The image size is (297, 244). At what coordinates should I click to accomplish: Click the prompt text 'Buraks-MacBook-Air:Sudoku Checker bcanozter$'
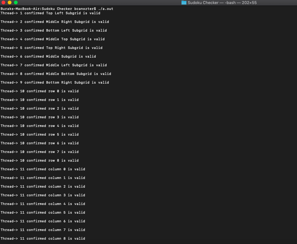(48, 9)
